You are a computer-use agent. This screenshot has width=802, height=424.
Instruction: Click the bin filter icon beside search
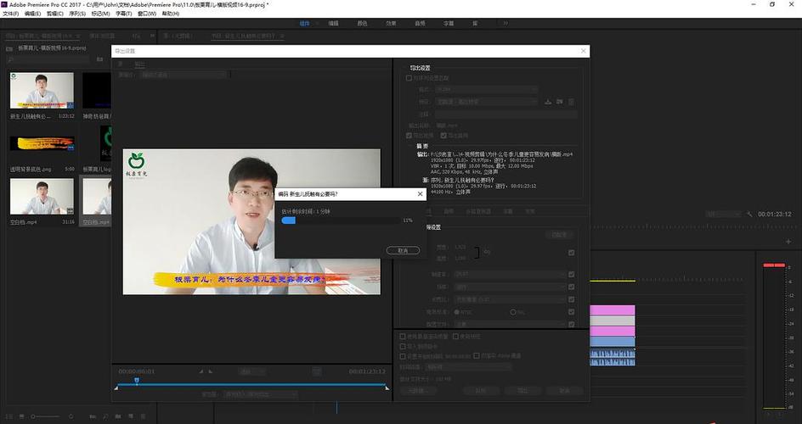tap(99, 59)
